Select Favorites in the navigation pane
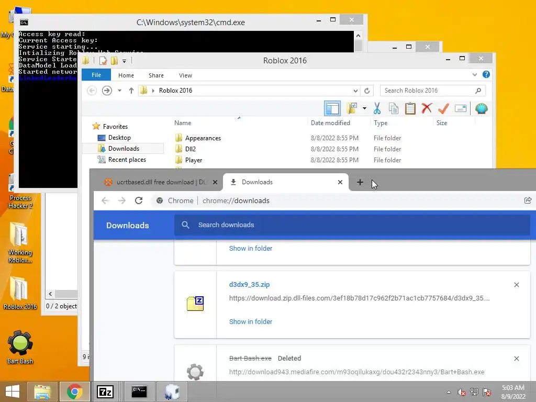Image resolution: width=536 pixels, height=402 pixels. [115, 127]
